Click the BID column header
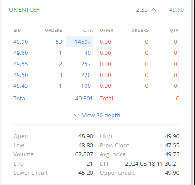 [17, 31]
